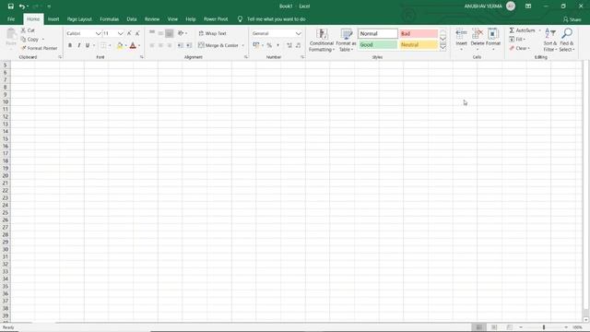Apply Accounting Number Format
Viewport: 590px width, 332px height.
click(256, 45)
